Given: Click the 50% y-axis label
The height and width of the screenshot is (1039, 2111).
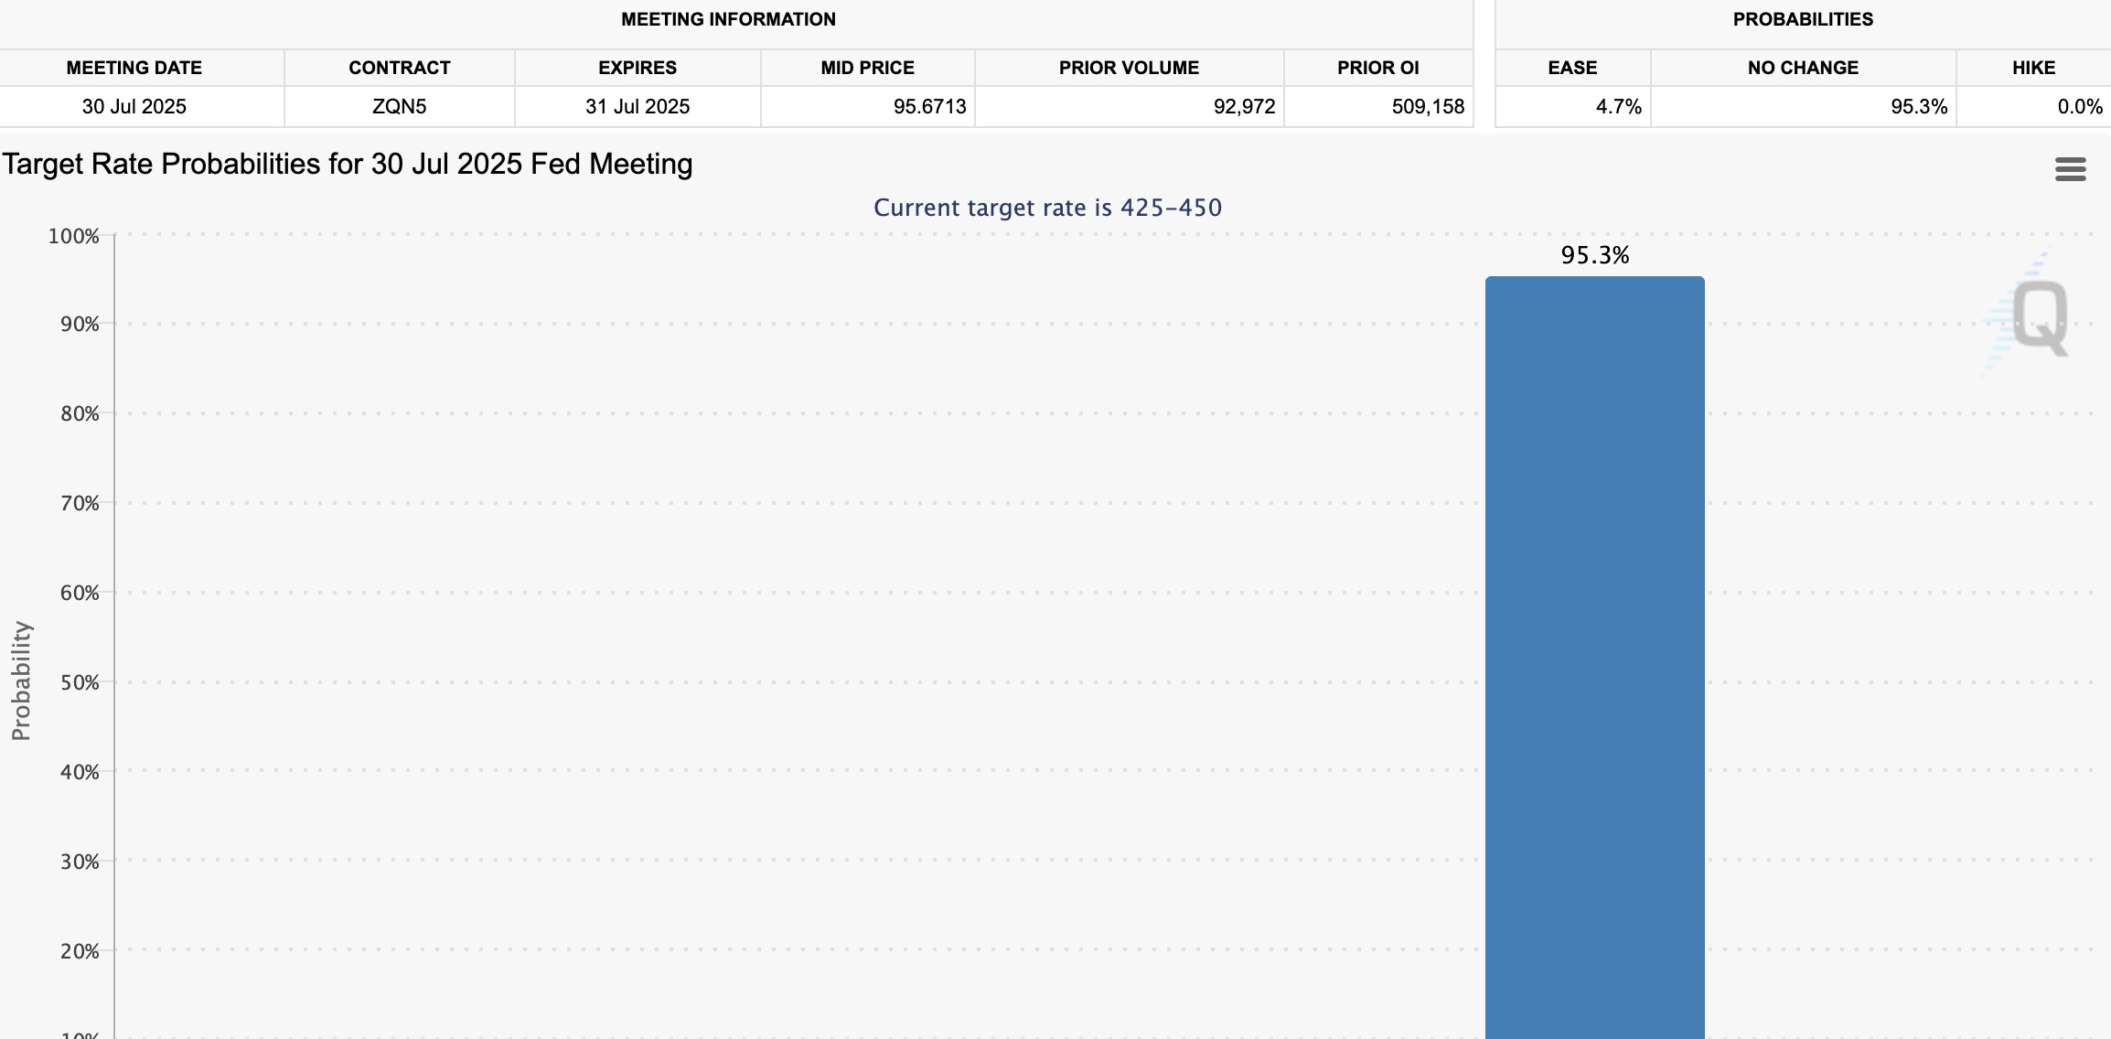Looking at the screenshot, I should [x=80, y=682].
